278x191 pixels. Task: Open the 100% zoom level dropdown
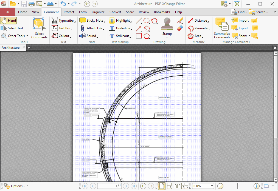click(212, 186)
